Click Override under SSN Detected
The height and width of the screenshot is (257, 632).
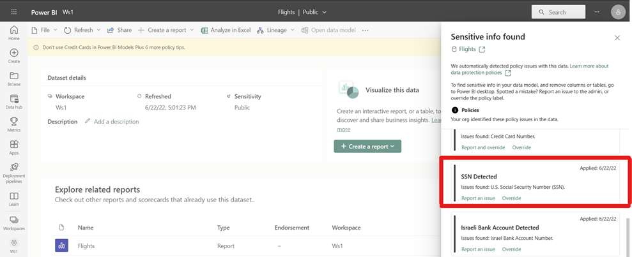coord(511,198)
